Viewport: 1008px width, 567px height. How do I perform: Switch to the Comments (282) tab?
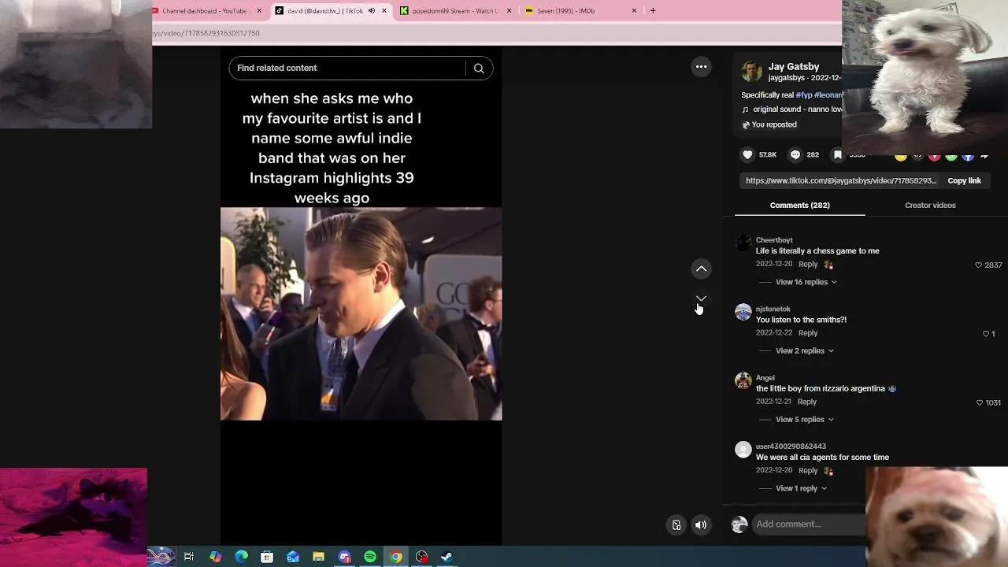(x=800, y=205)
